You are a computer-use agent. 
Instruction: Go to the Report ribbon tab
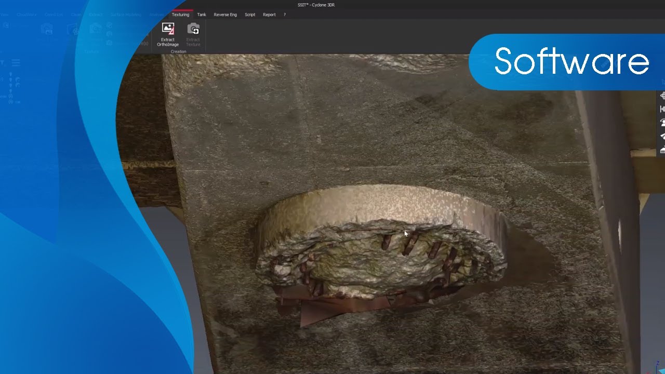(x=269, y=15)
